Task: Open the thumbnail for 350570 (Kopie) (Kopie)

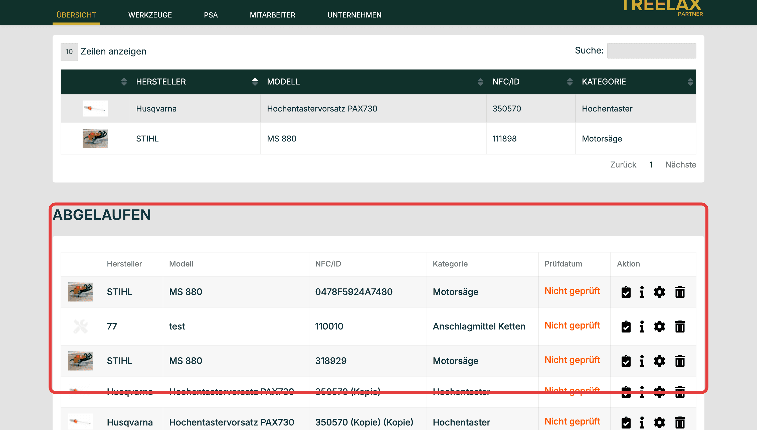Action: [x=80, y=422]
